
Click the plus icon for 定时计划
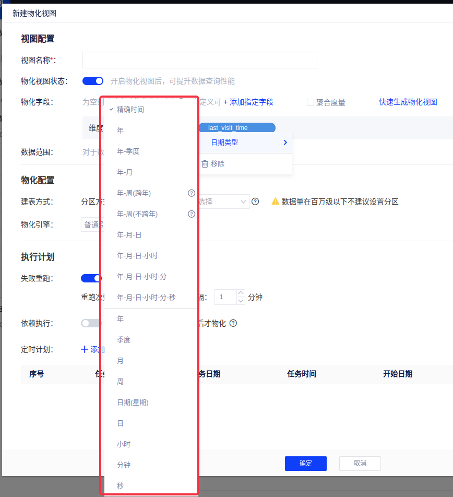click(x=85, y=349)
